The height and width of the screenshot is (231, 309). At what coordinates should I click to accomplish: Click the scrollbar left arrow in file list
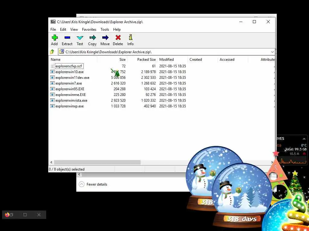[x=51, y=162]
